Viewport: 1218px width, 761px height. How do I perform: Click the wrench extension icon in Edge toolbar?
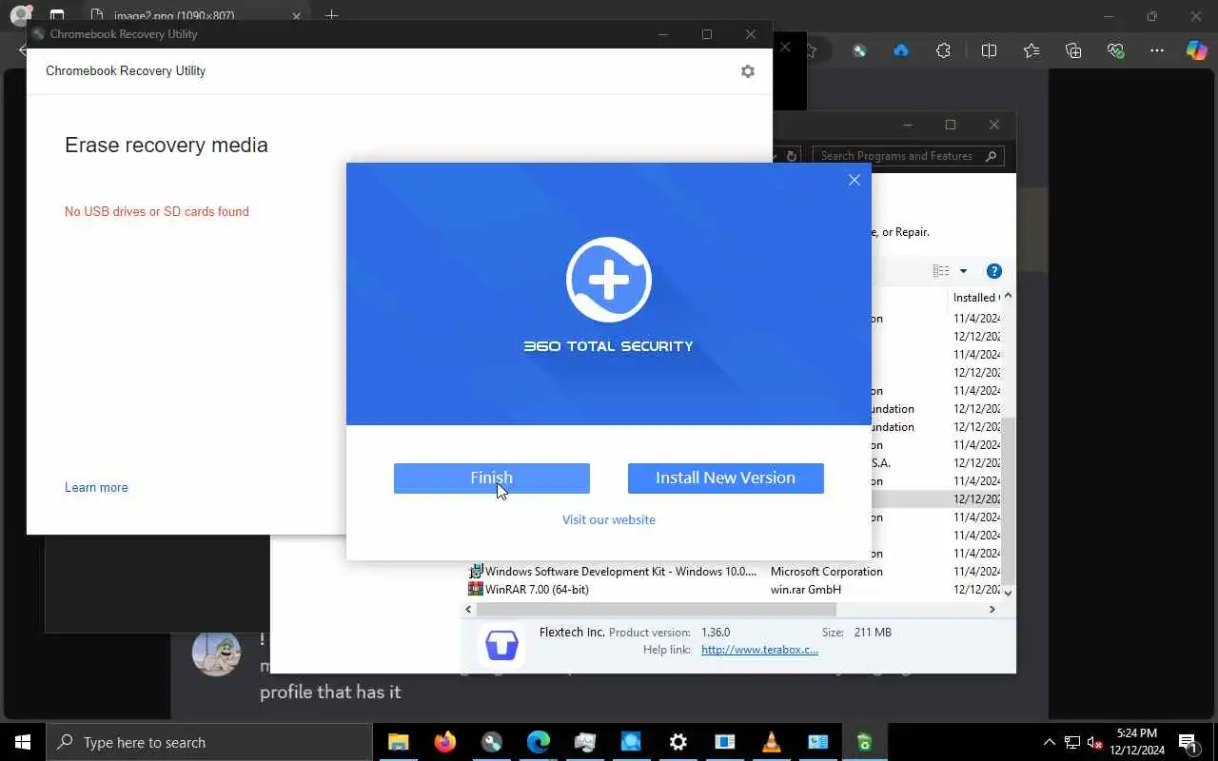pyautogui.click(x=859, y=50)
